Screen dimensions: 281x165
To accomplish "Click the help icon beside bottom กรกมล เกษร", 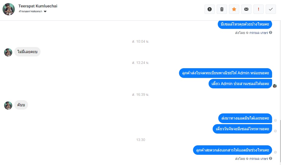I will pos(271,158).
